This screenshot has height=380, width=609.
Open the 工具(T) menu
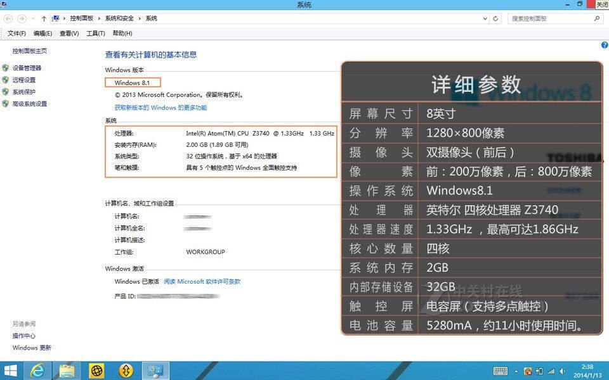click(96, 34)
